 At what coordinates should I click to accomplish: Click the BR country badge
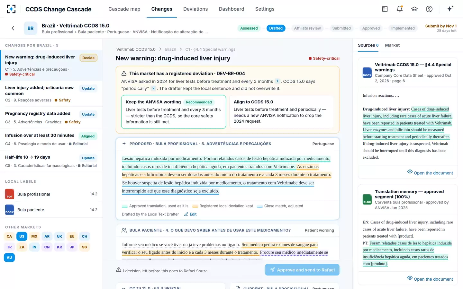pyautogui.click(x=31, y=28)
